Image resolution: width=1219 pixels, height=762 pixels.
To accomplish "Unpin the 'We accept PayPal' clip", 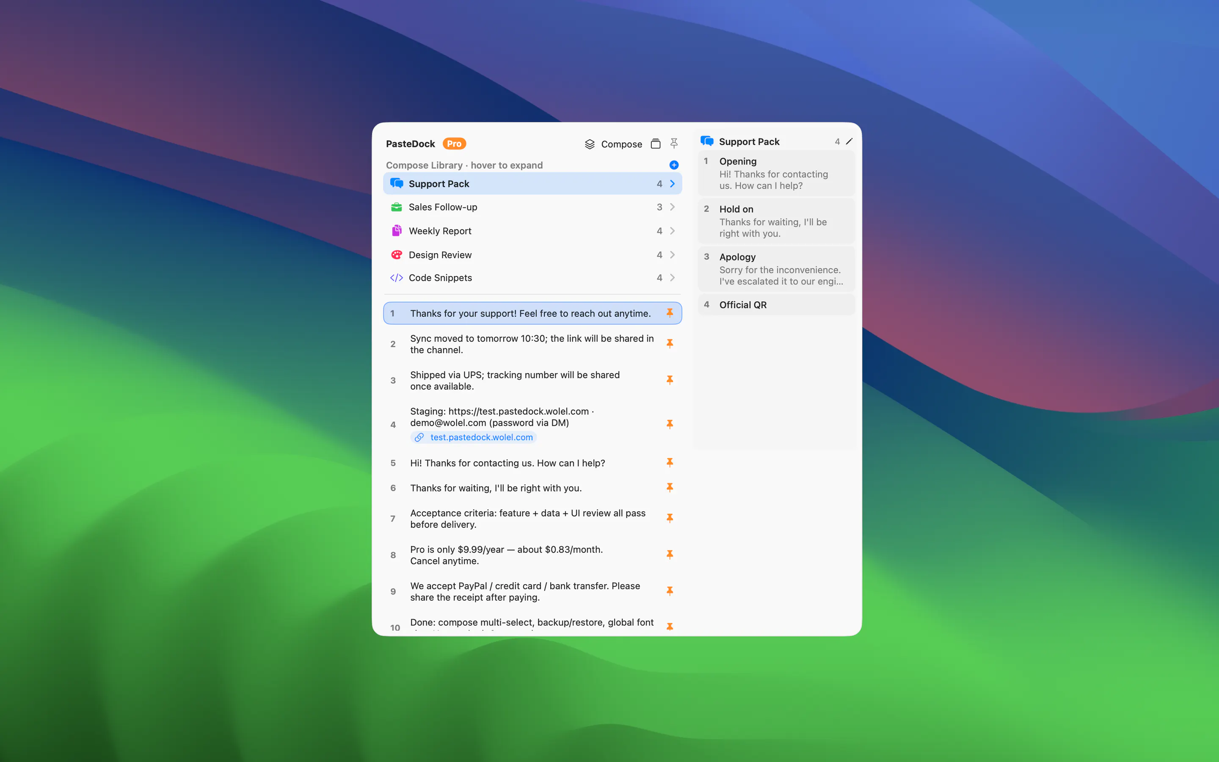I will point(670,591).
